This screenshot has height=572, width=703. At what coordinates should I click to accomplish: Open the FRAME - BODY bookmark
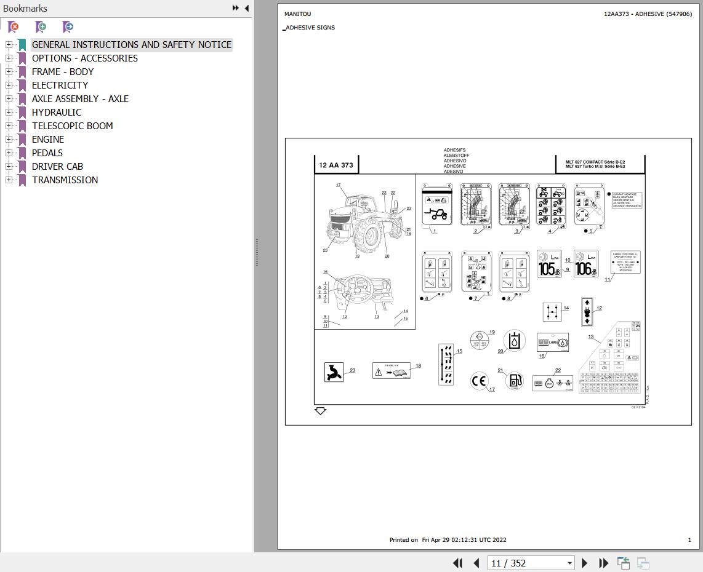coord(63,72)
